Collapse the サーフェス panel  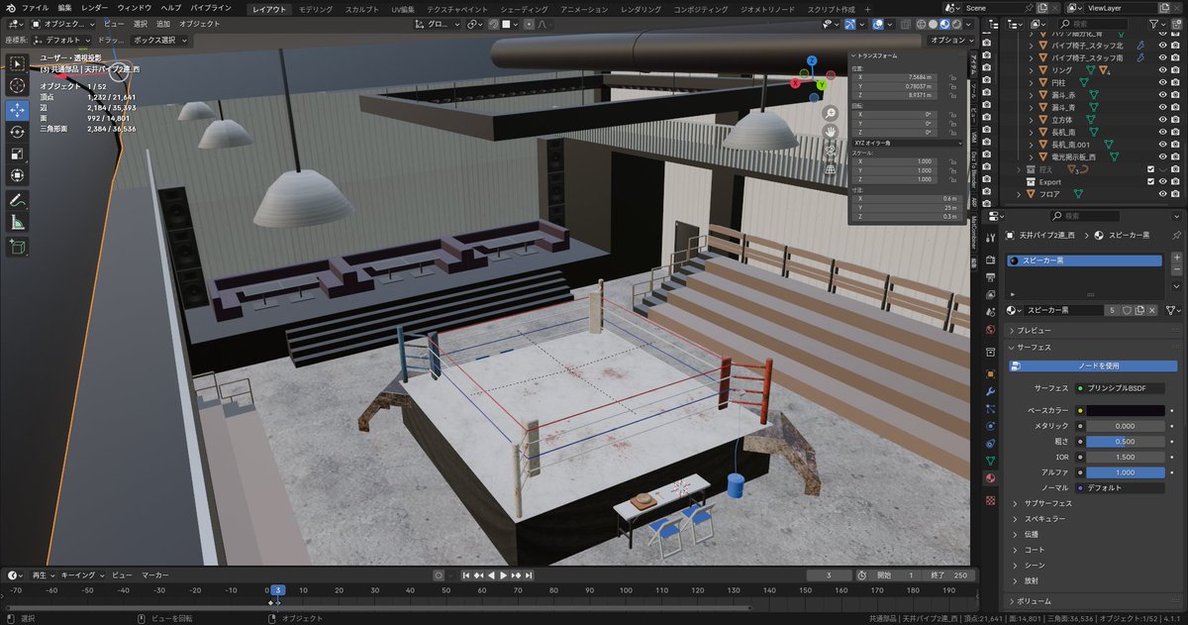point(1011,348)
